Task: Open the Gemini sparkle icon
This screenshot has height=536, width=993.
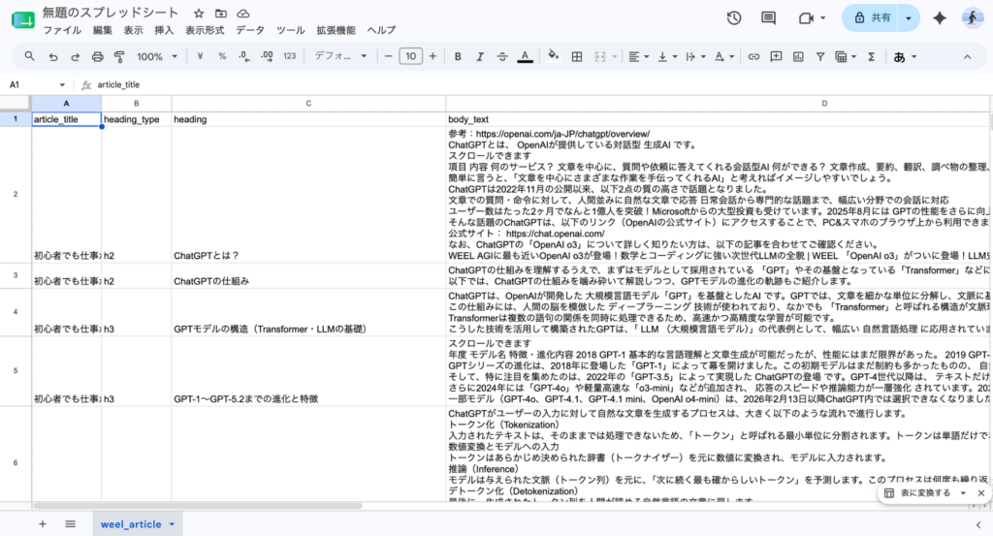Action: coord(940,18)
